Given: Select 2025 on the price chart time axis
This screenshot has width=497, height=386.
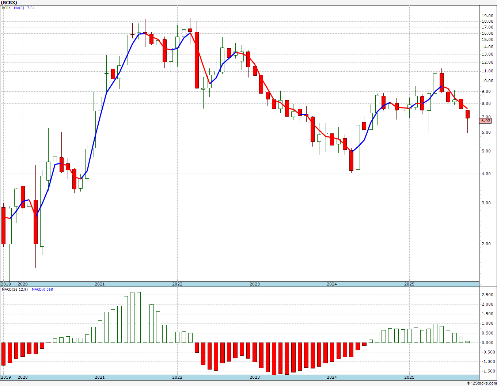Looking at the screenshot, I should pos(409,284).
